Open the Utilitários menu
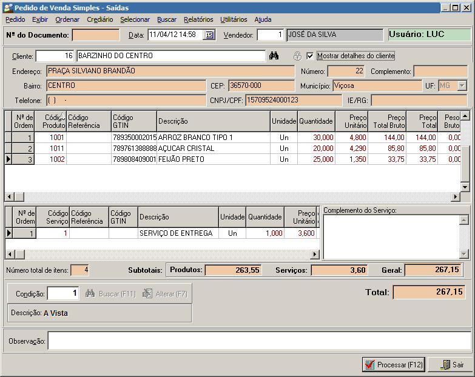Screen dimensions: 475x377 click(x=234, y=19)
